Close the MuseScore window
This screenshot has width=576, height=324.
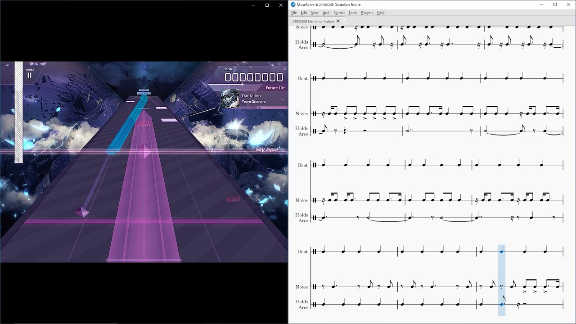coord(568,4)
